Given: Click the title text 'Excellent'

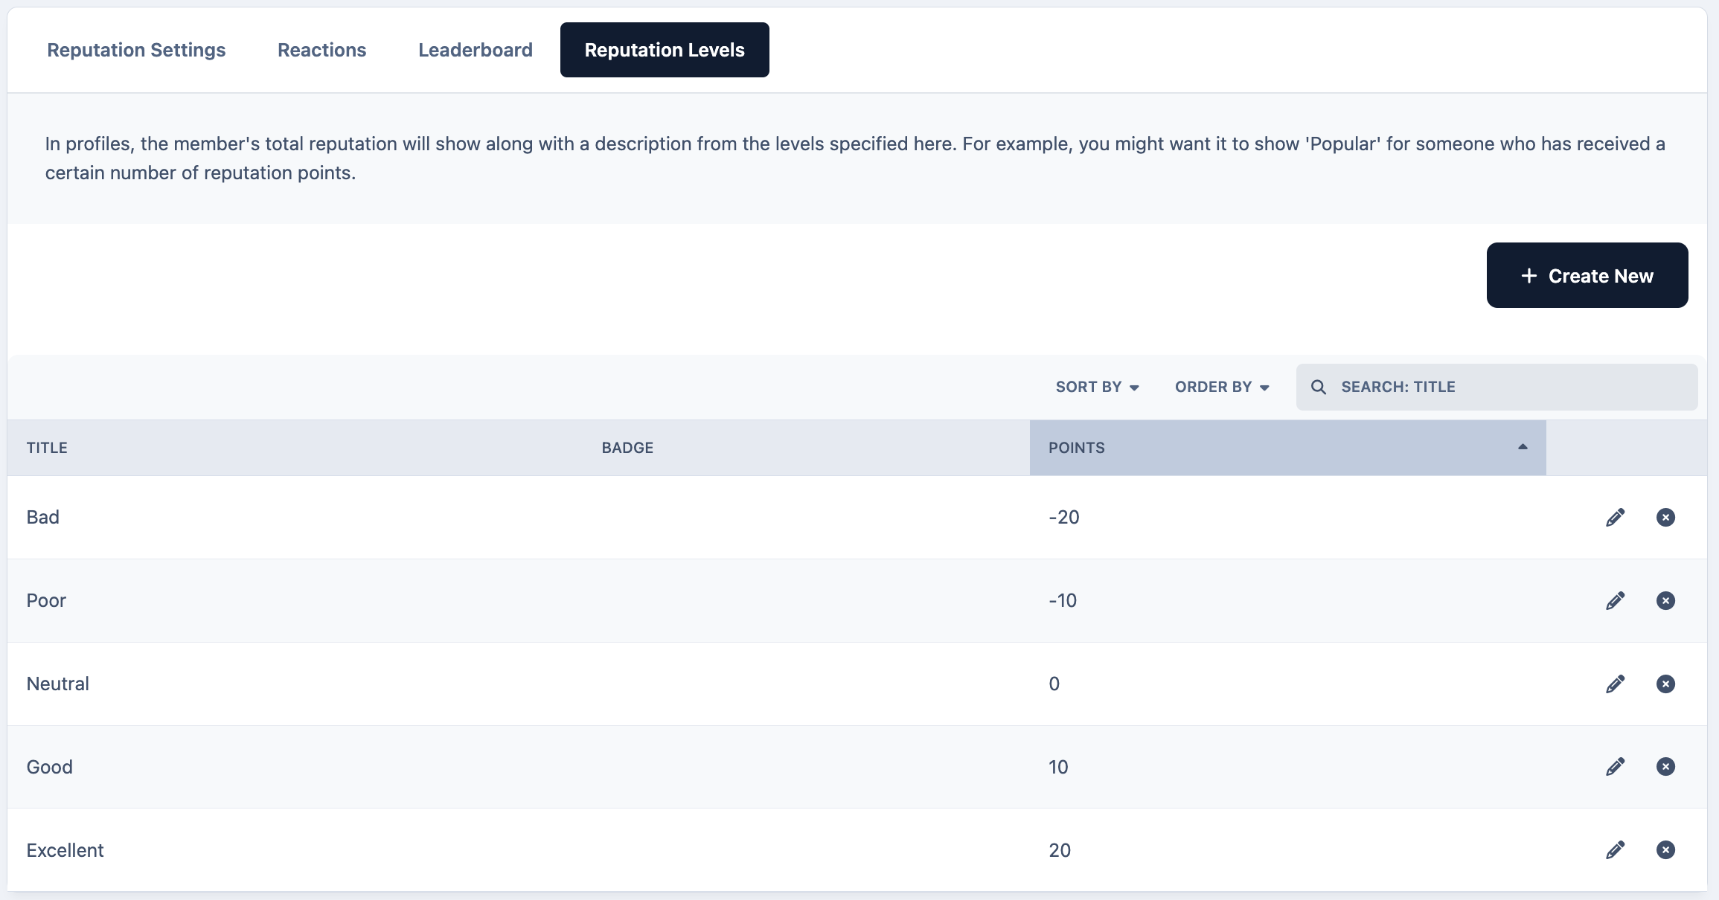Looking at the screenshot, I should pyautogui.click(x=65, y=850).
